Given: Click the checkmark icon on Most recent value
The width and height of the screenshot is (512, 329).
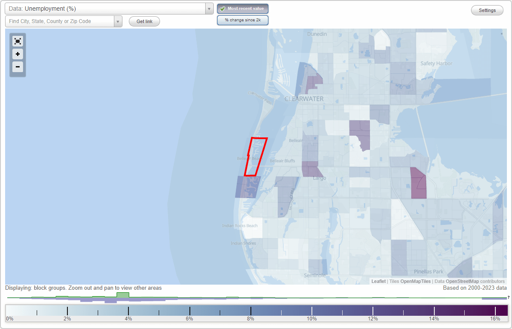Looking at the screenshot, I should tap(223, 8).
